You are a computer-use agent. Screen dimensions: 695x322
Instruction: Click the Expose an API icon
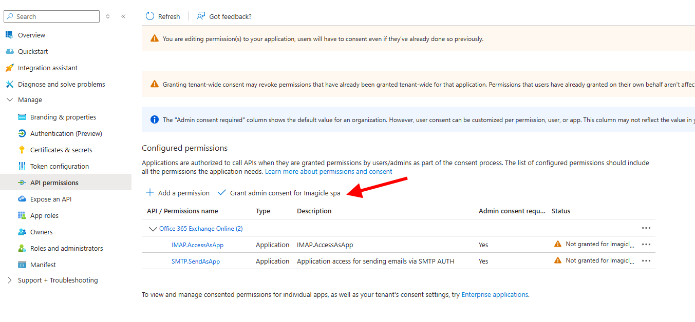[x=22, y=199]
